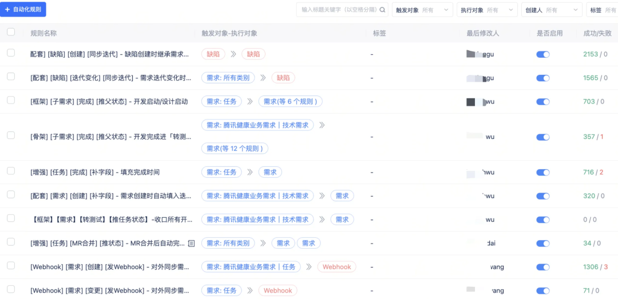This screenshot has width=618, height=299.
Task: Check the row for 需求创建时自动填入迭 rule
Action: click(11, 194)
